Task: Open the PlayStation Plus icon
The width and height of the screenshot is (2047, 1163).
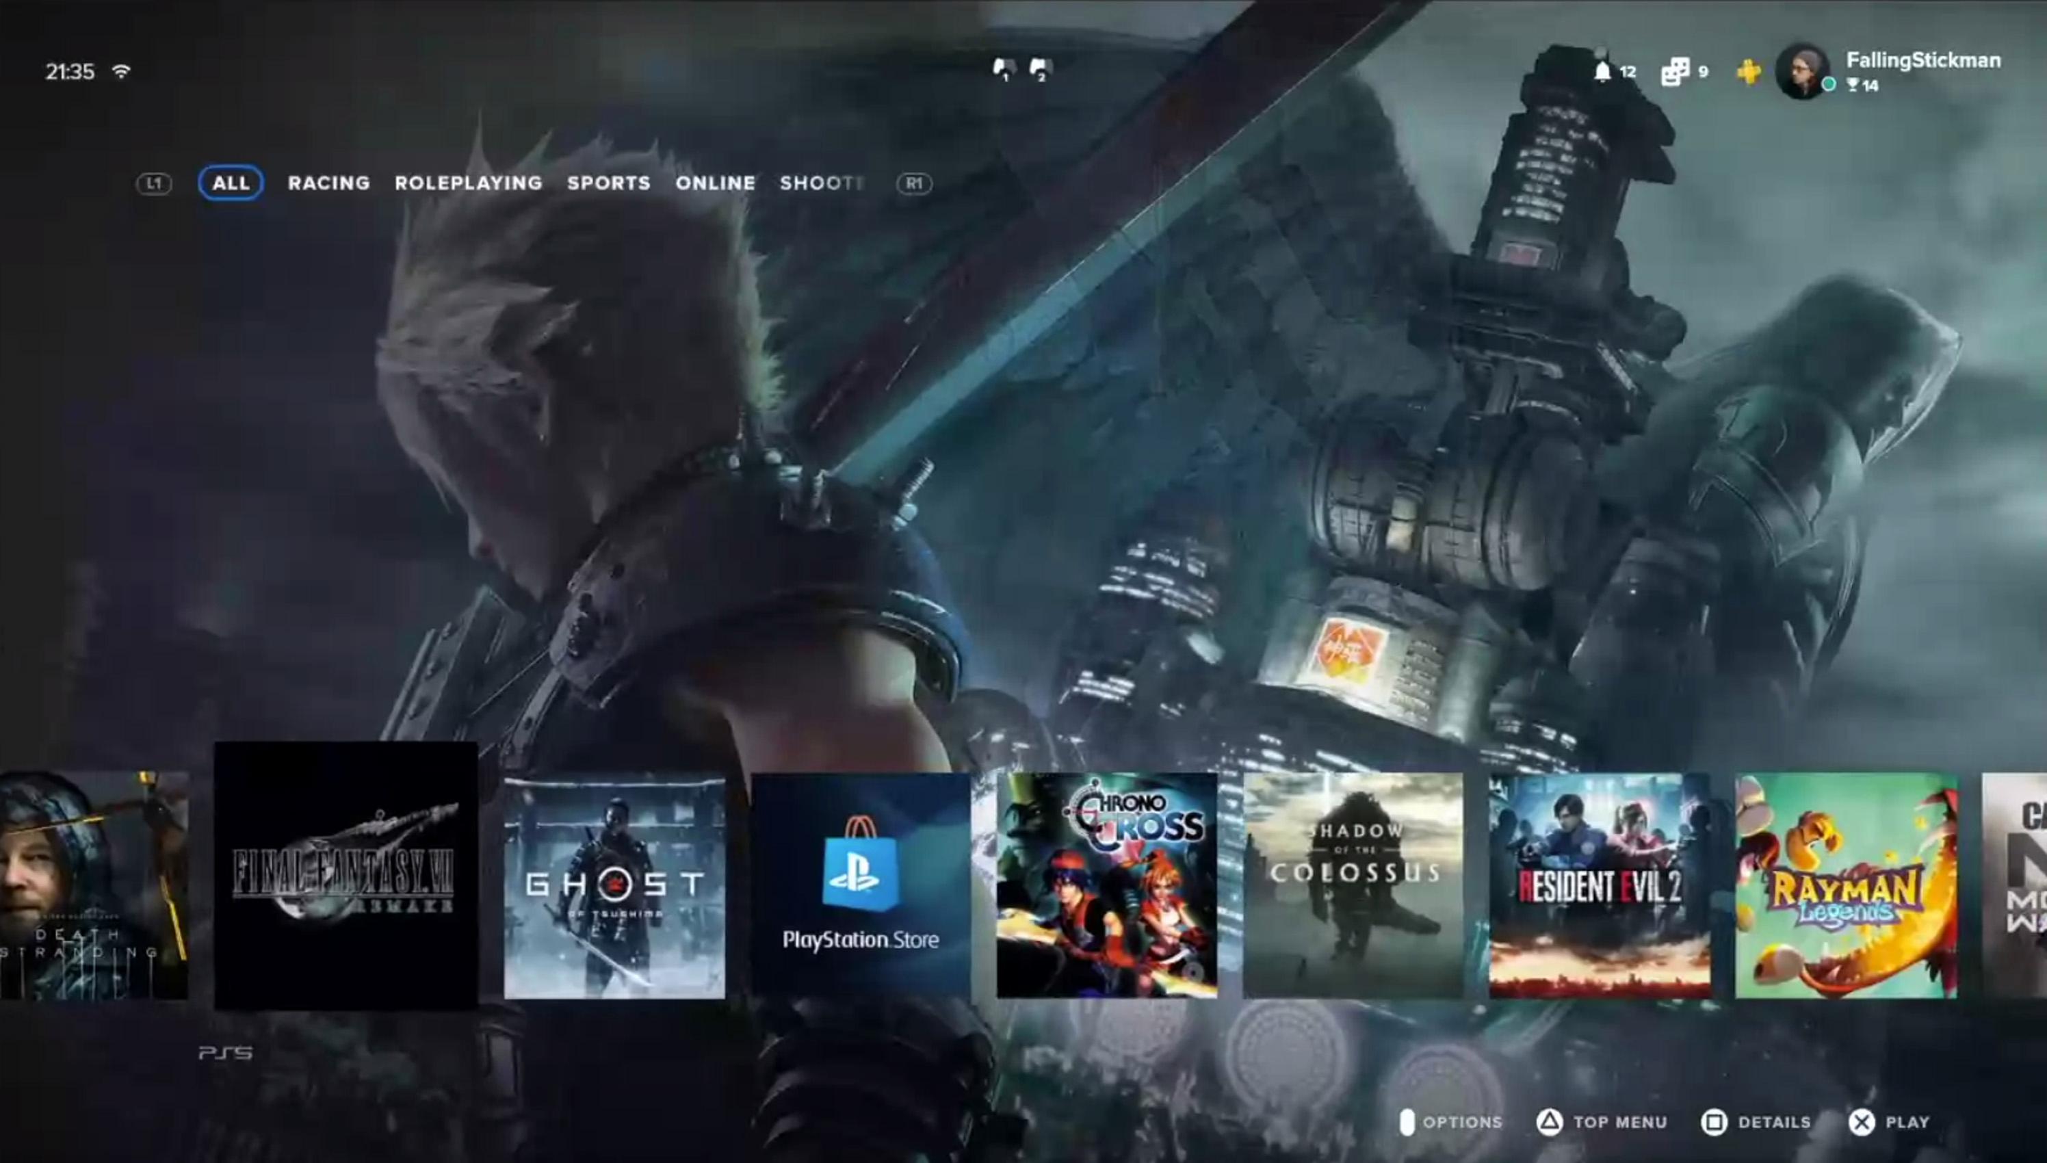Action: pyautogui.click(x=1748, y=72)
